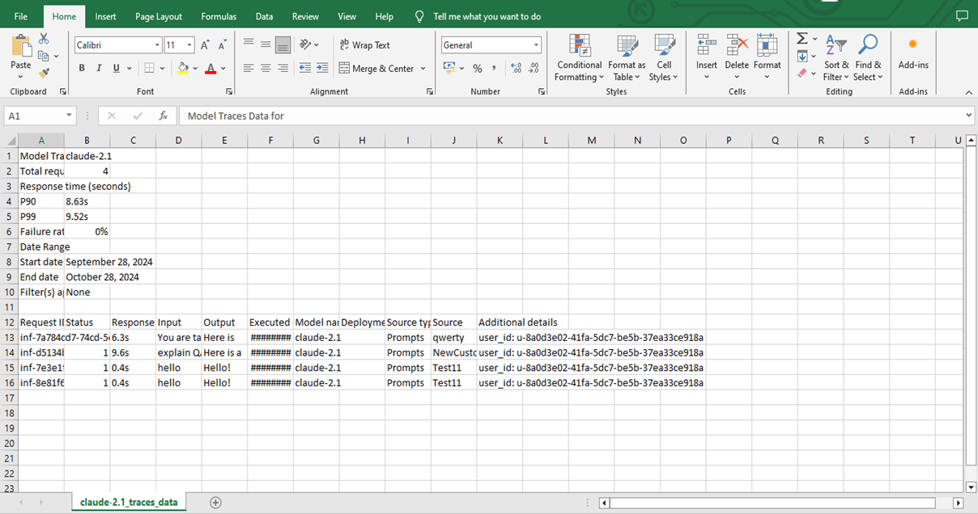Open the Formulas ribbon tab

pos(219,16)
